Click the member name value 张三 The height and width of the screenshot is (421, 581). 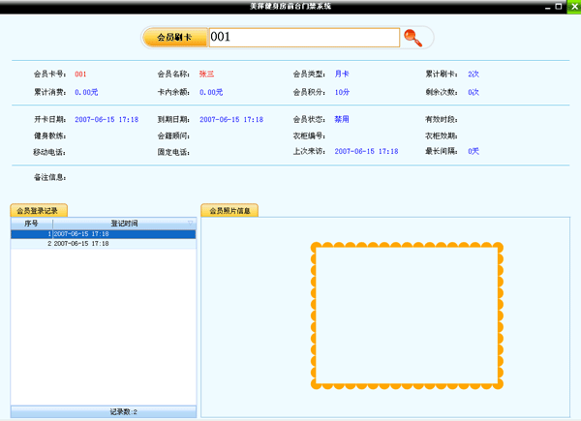click(x=206, y=74)
